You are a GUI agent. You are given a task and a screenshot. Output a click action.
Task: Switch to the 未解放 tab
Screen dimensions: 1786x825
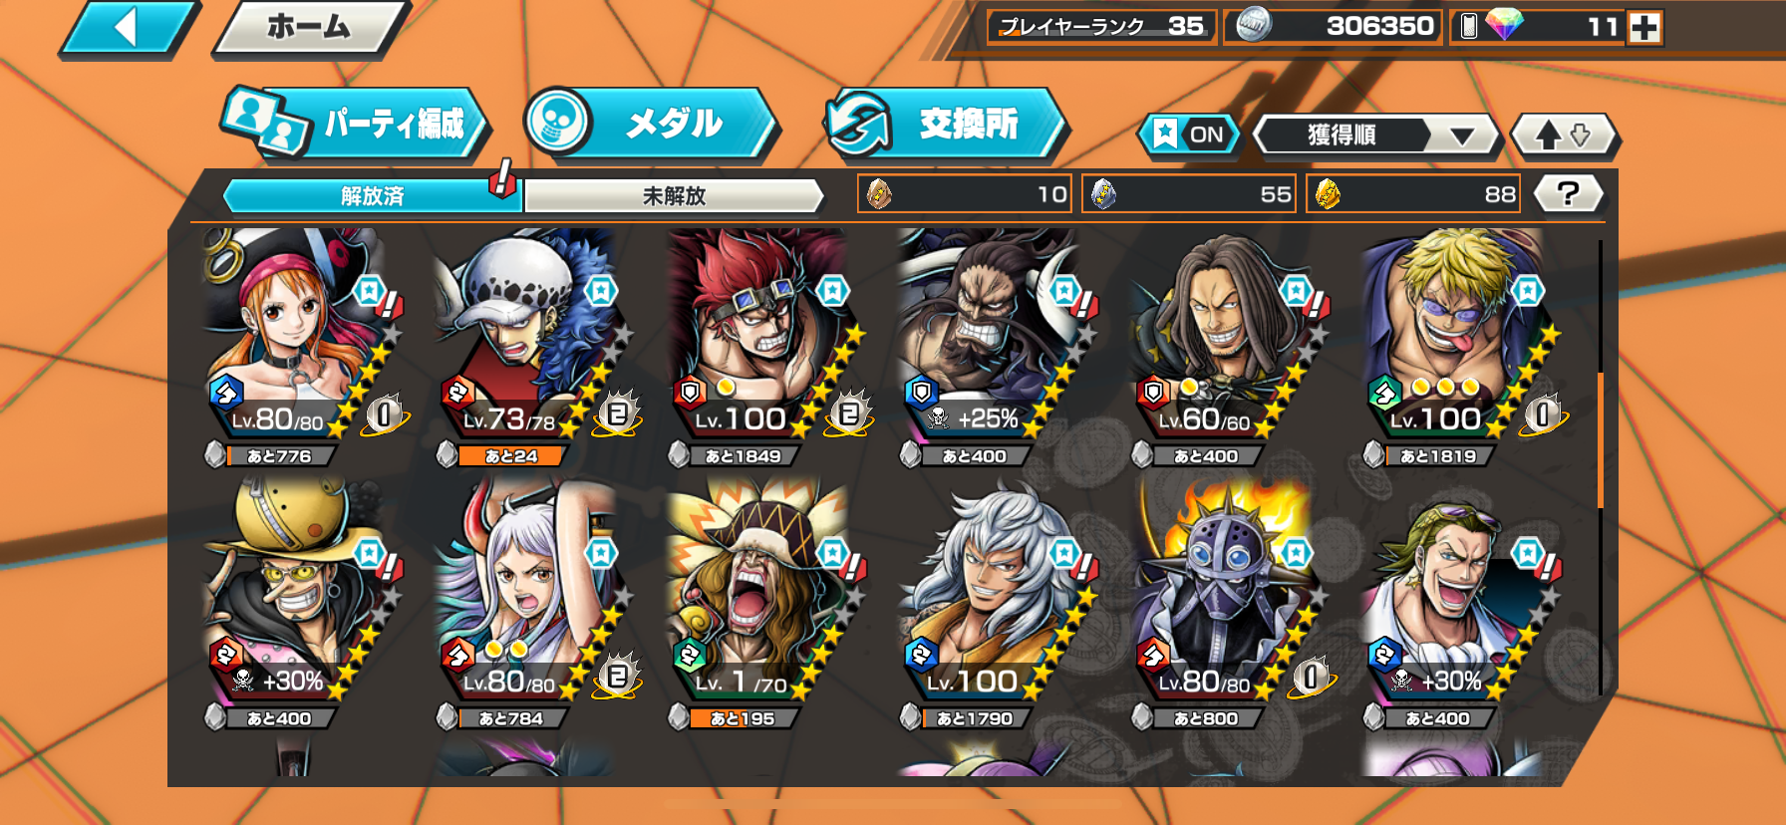click(674, 195)
